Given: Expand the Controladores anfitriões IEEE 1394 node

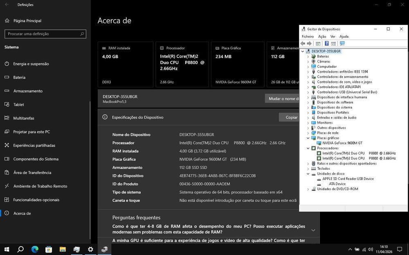Looking at the screenshot, I should pos(308,72).
